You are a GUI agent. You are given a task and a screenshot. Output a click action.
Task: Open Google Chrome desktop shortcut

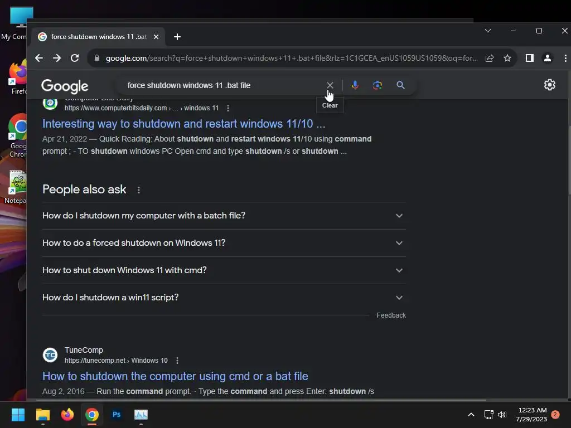[17, 136]
